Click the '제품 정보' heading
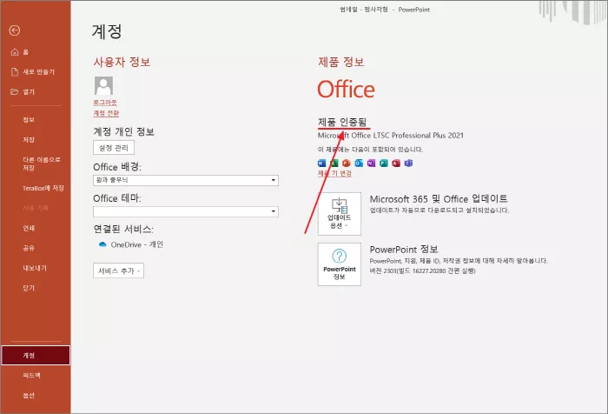Screen dimensions: 608x414 coord(341,62)
